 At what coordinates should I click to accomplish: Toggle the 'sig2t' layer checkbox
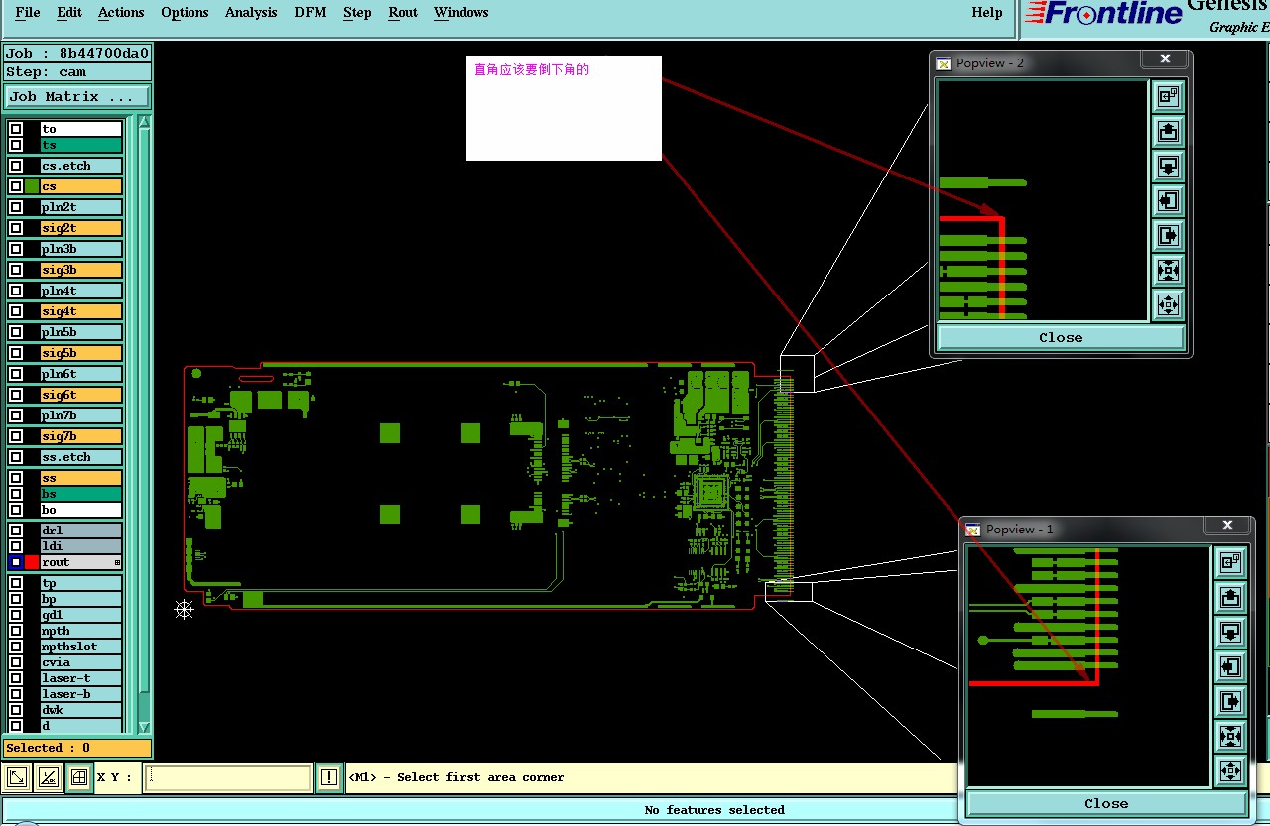[x=16, y=228]
